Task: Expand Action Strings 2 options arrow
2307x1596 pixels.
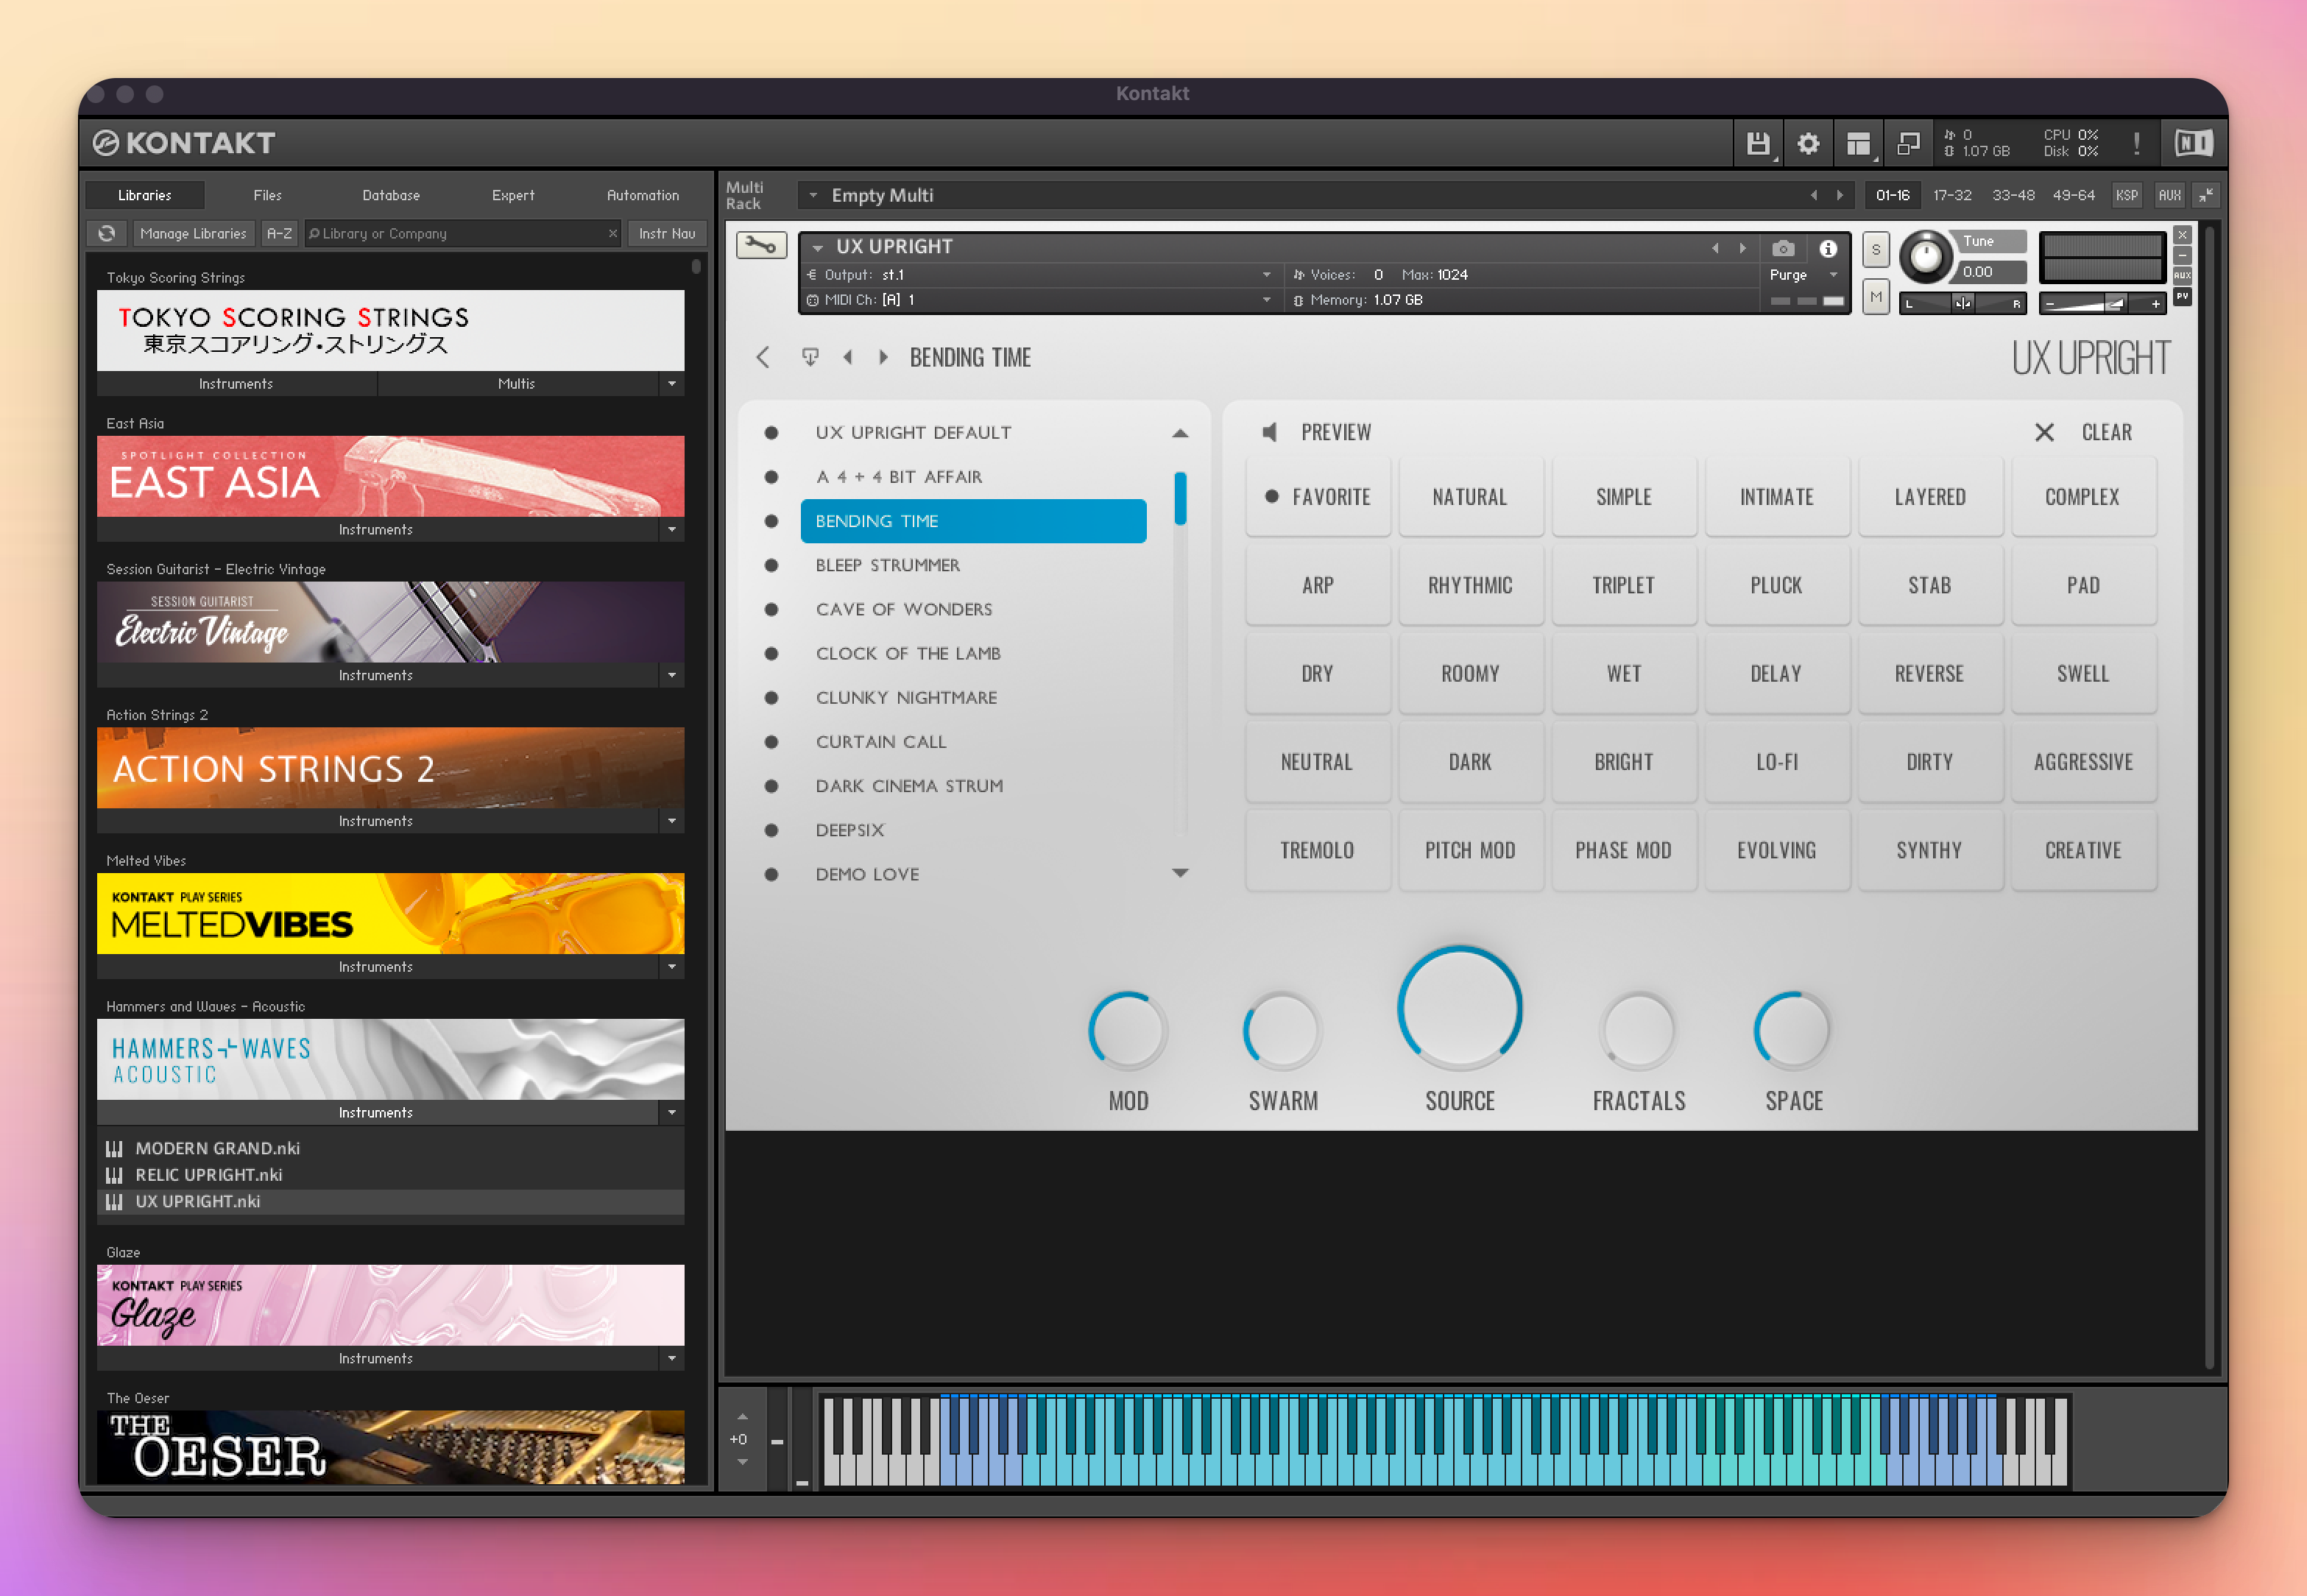Action: (672, 821)
